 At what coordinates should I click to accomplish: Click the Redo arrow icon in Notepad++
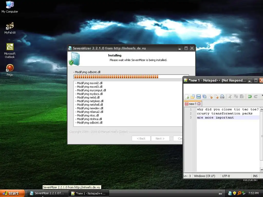pos(256,96)
